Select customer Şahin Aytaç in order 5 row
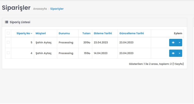Viewport: 194px width, 104px height. (43, 42)
